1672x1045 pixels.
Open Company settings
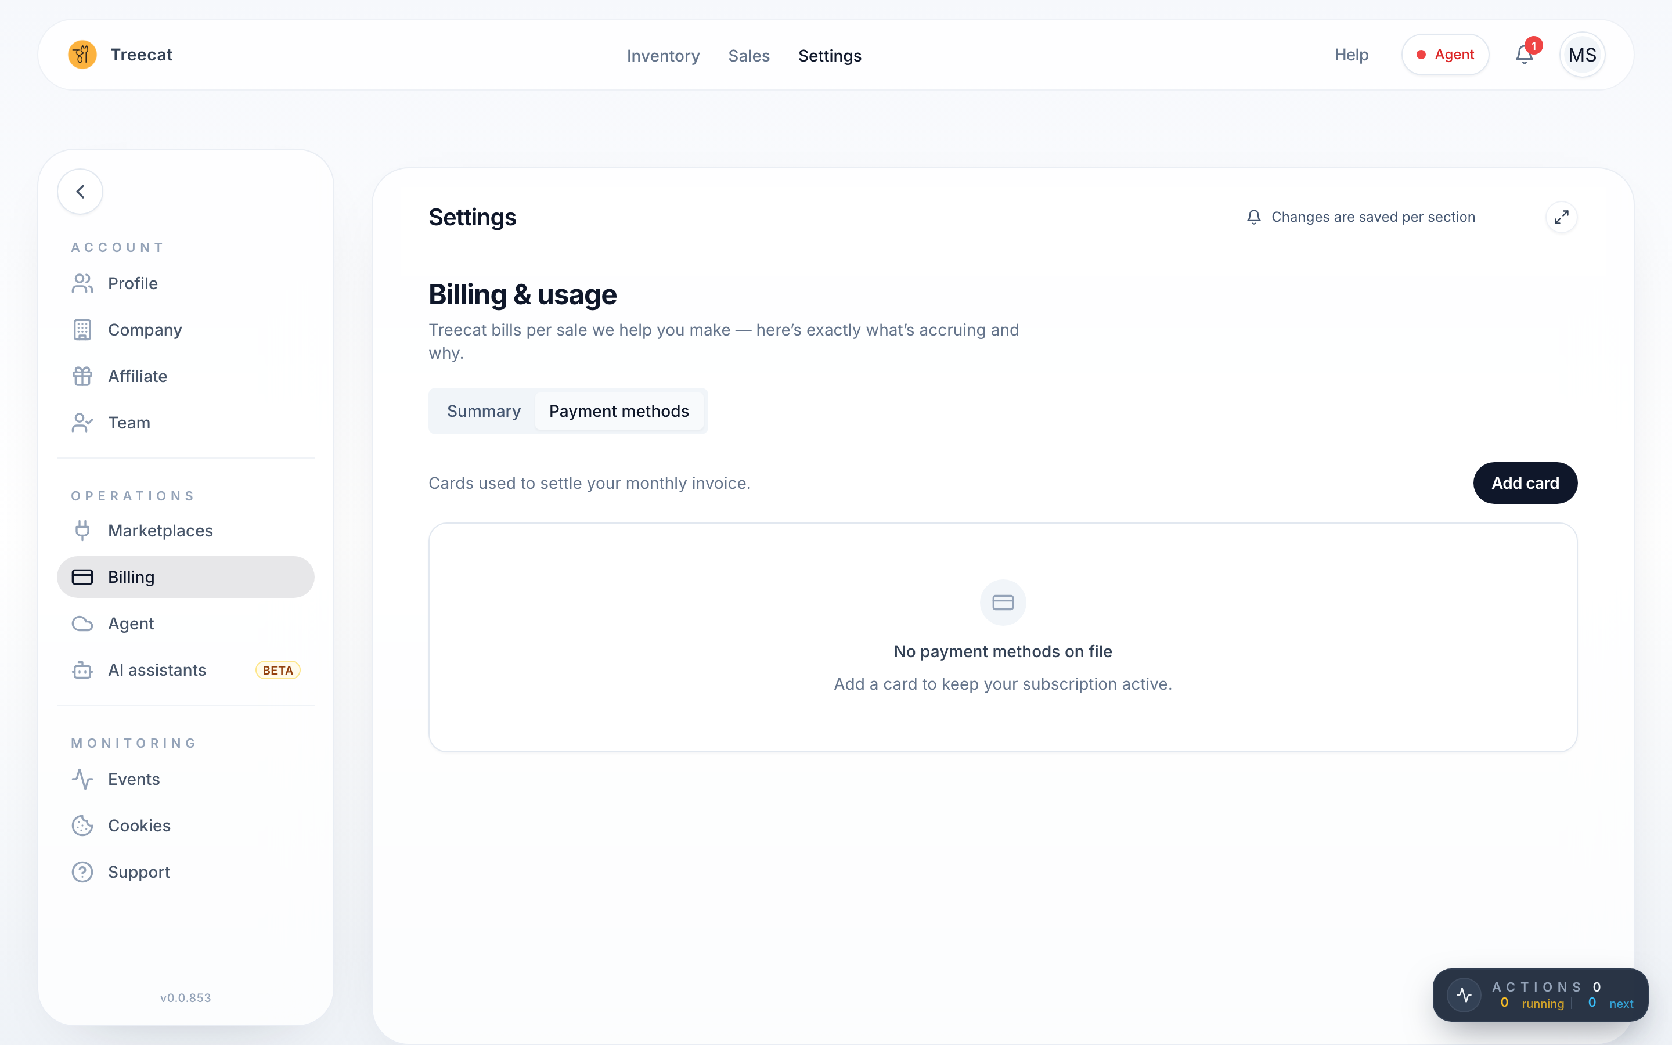pyautogui.click(x=185, y=330)
